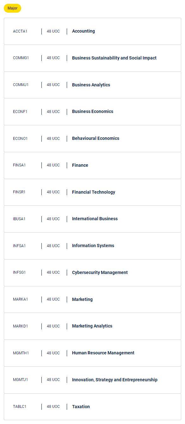This screenshot has height=424, width=185.
Task: Open Human Resource Management major
Action: [92, 353]
